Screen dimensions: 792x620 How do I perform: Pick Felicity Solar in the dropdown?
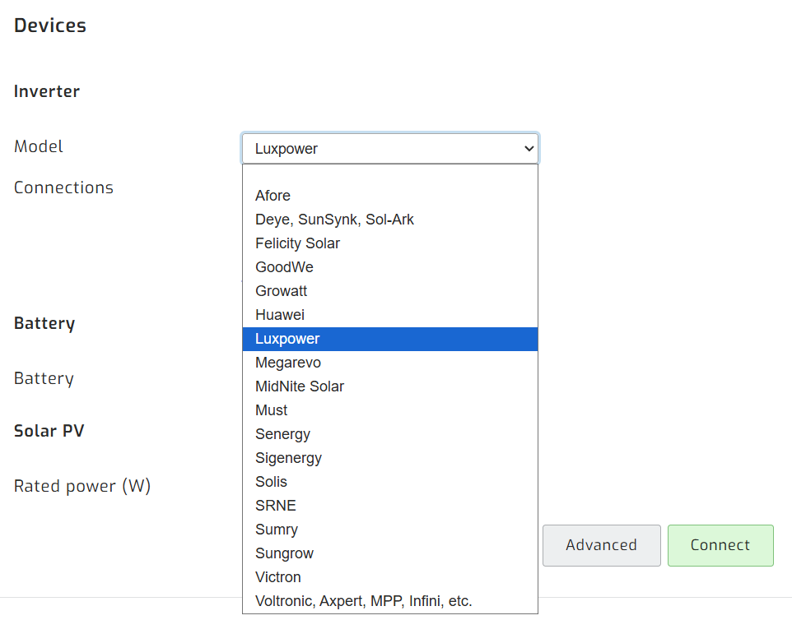point(297,243)
